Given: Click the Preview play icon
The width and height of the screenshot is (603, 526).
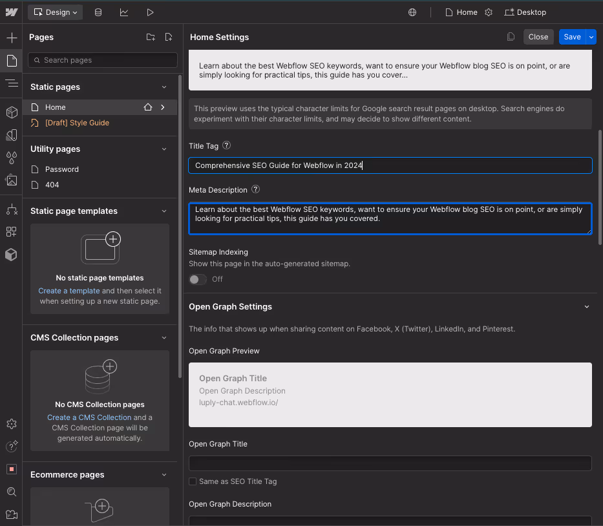Looking at the screenshot, I should [x=150, y=12].
